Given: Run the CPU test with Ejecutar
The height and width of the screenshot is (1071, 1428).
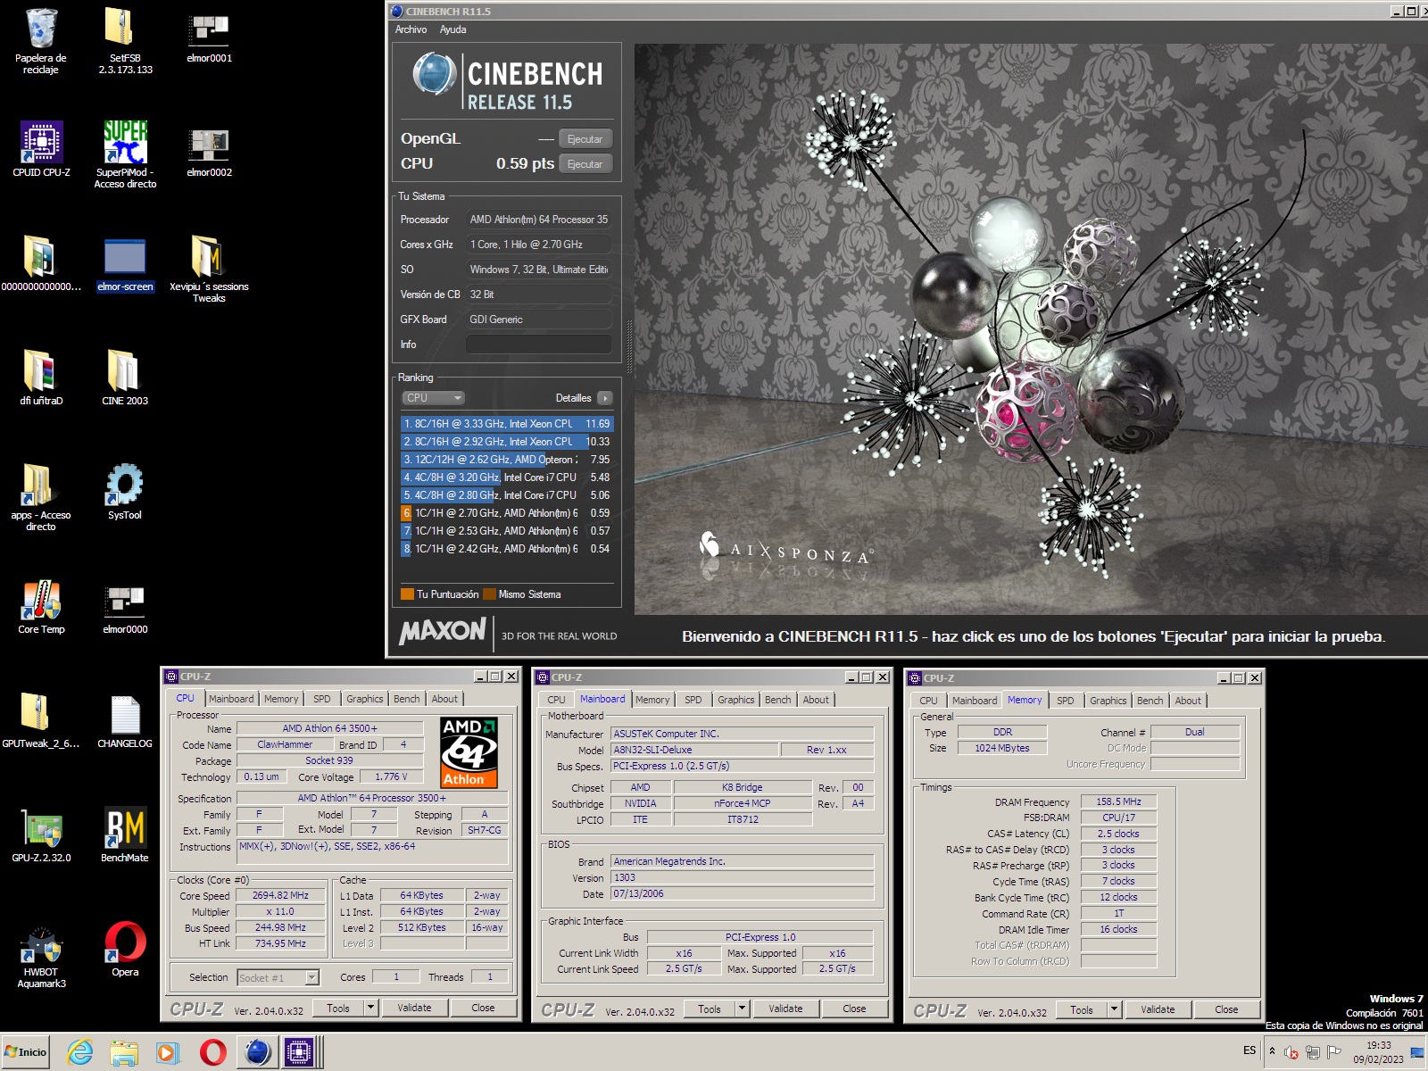Looking at the screenshot, I should (585, 164).
